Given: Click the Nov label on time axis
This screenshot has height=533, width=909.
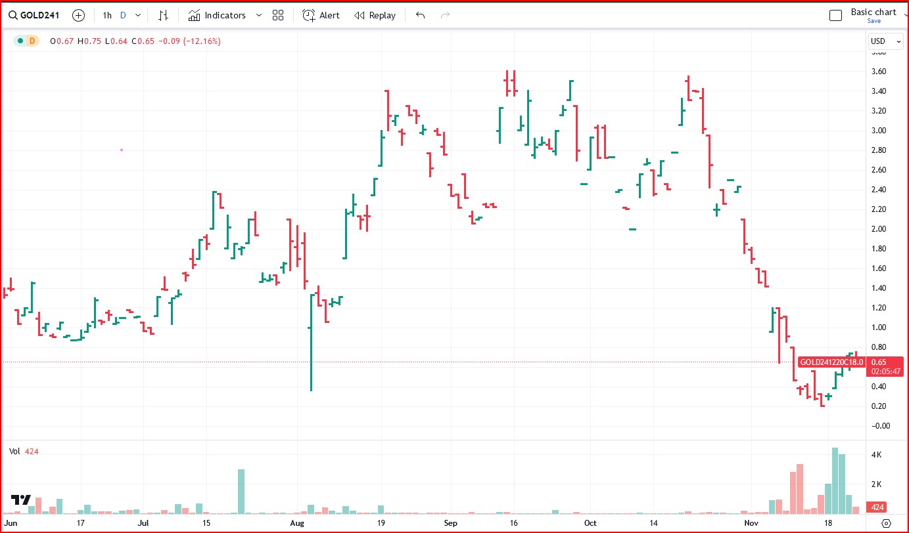Looking at the screenshot, I should [x=751, y=523].
